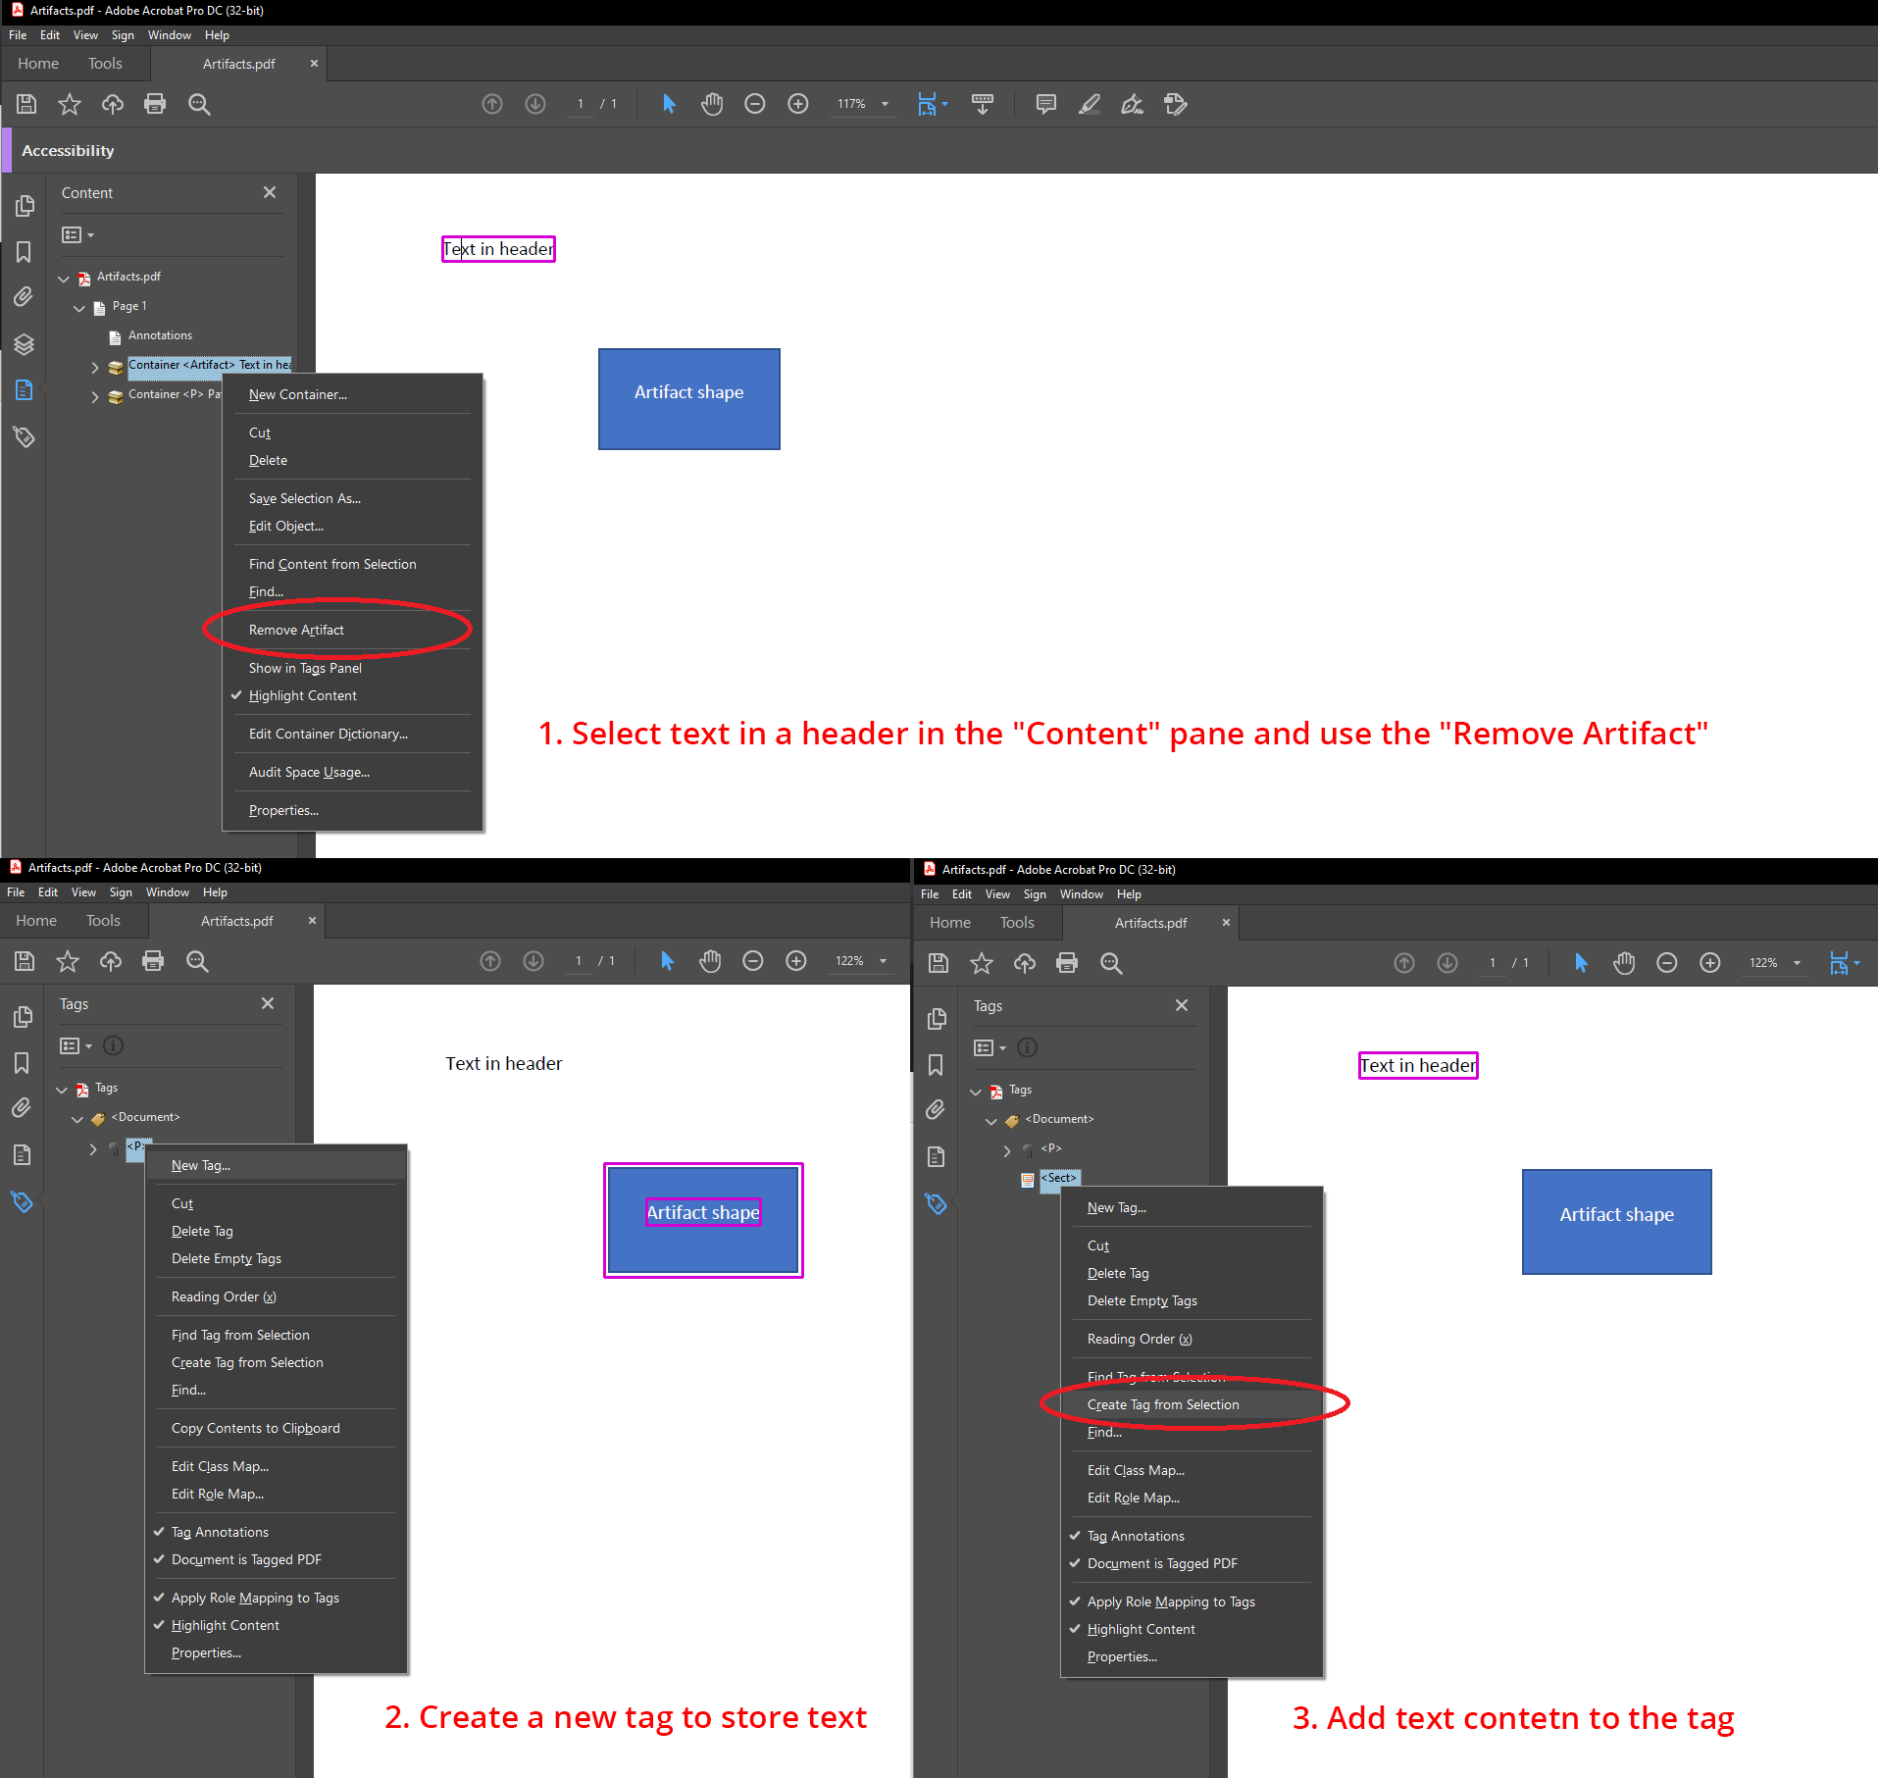1878x1778 pixels.
Task: Toggle Highlight Content in the bottom-left context menu
Action: pyautogui.click(x=225, y=1625)
